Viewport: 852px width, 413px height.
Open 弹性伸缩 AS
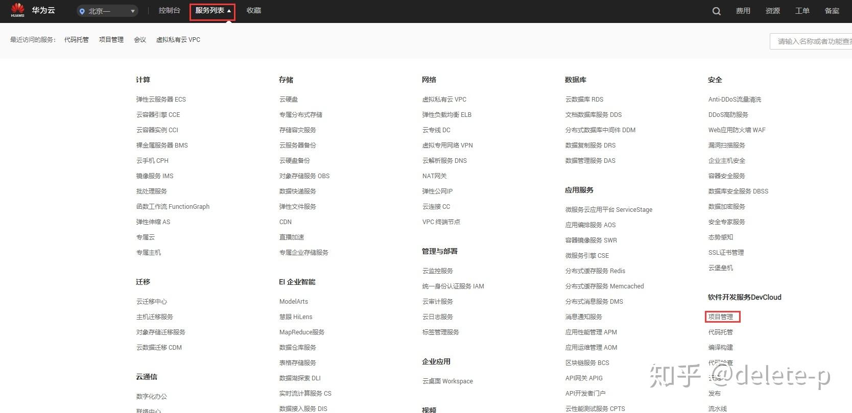point(153,222)
